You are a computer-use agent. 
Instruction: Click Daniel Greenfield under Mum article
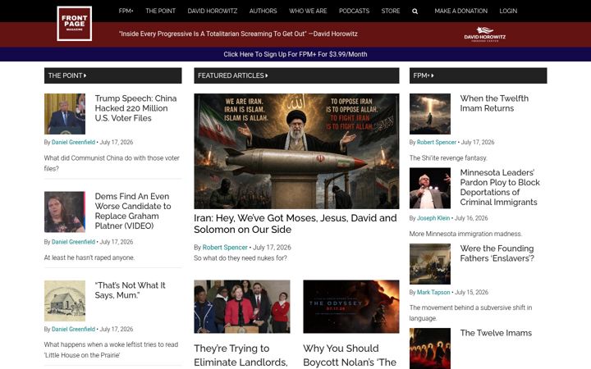(73, 329)
